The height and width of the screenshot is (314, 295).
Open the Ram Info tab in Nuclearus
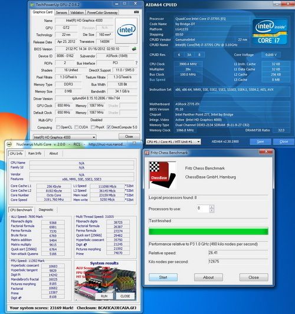pos(35,153)
